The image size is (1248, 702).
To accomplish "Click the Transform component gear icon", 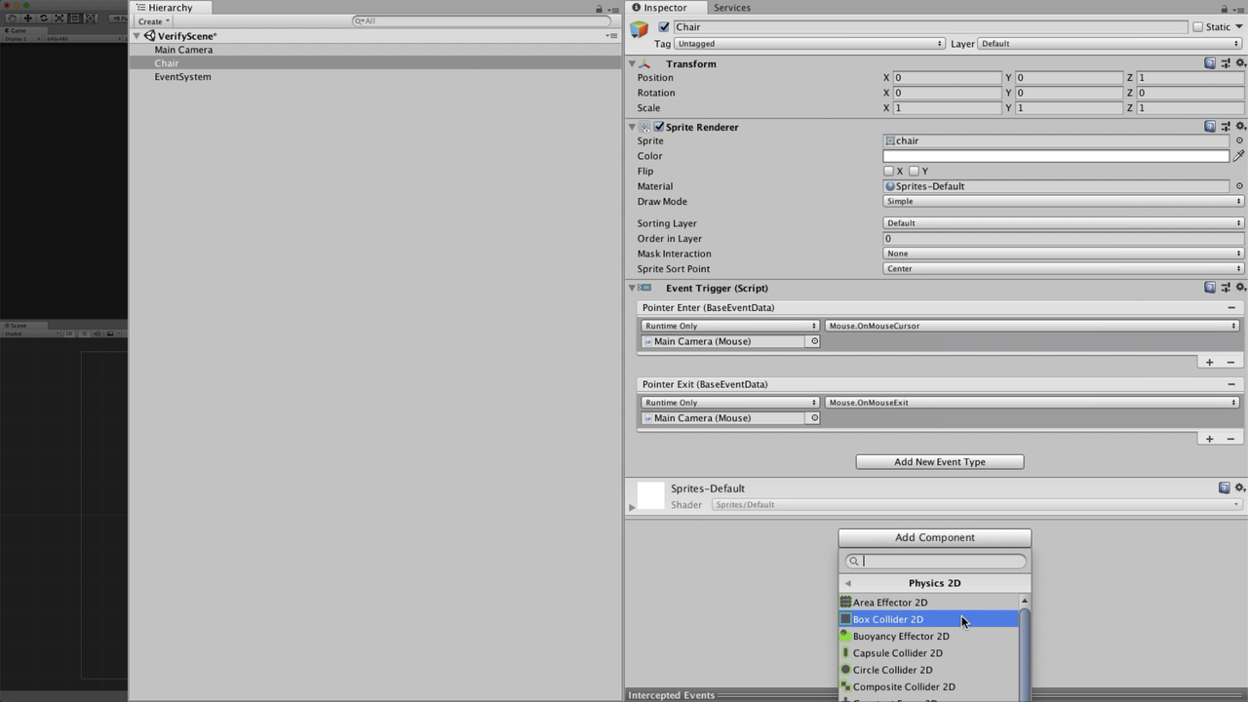I will click(x=1240, y=63).
